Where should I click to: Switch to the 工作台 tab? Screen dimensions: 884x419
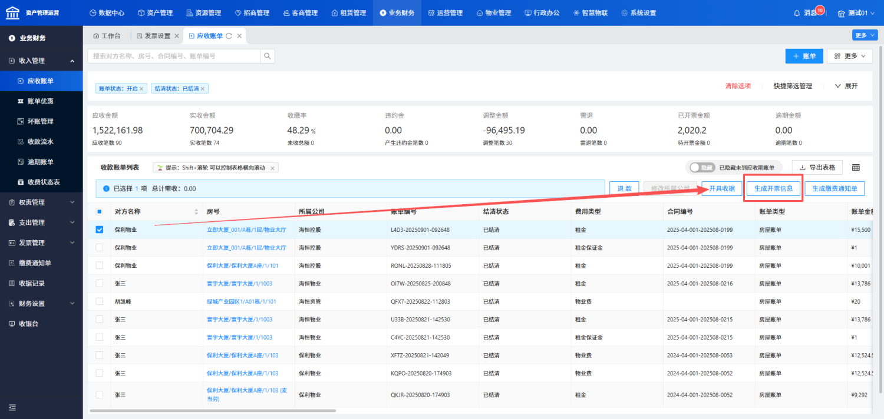coord(107,36)
